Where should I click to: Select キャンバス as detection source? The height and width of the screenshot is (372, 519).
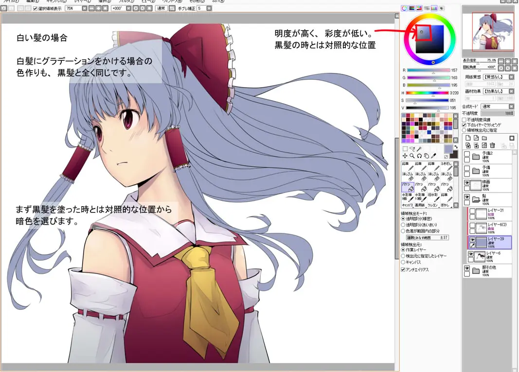coord(403,262)
